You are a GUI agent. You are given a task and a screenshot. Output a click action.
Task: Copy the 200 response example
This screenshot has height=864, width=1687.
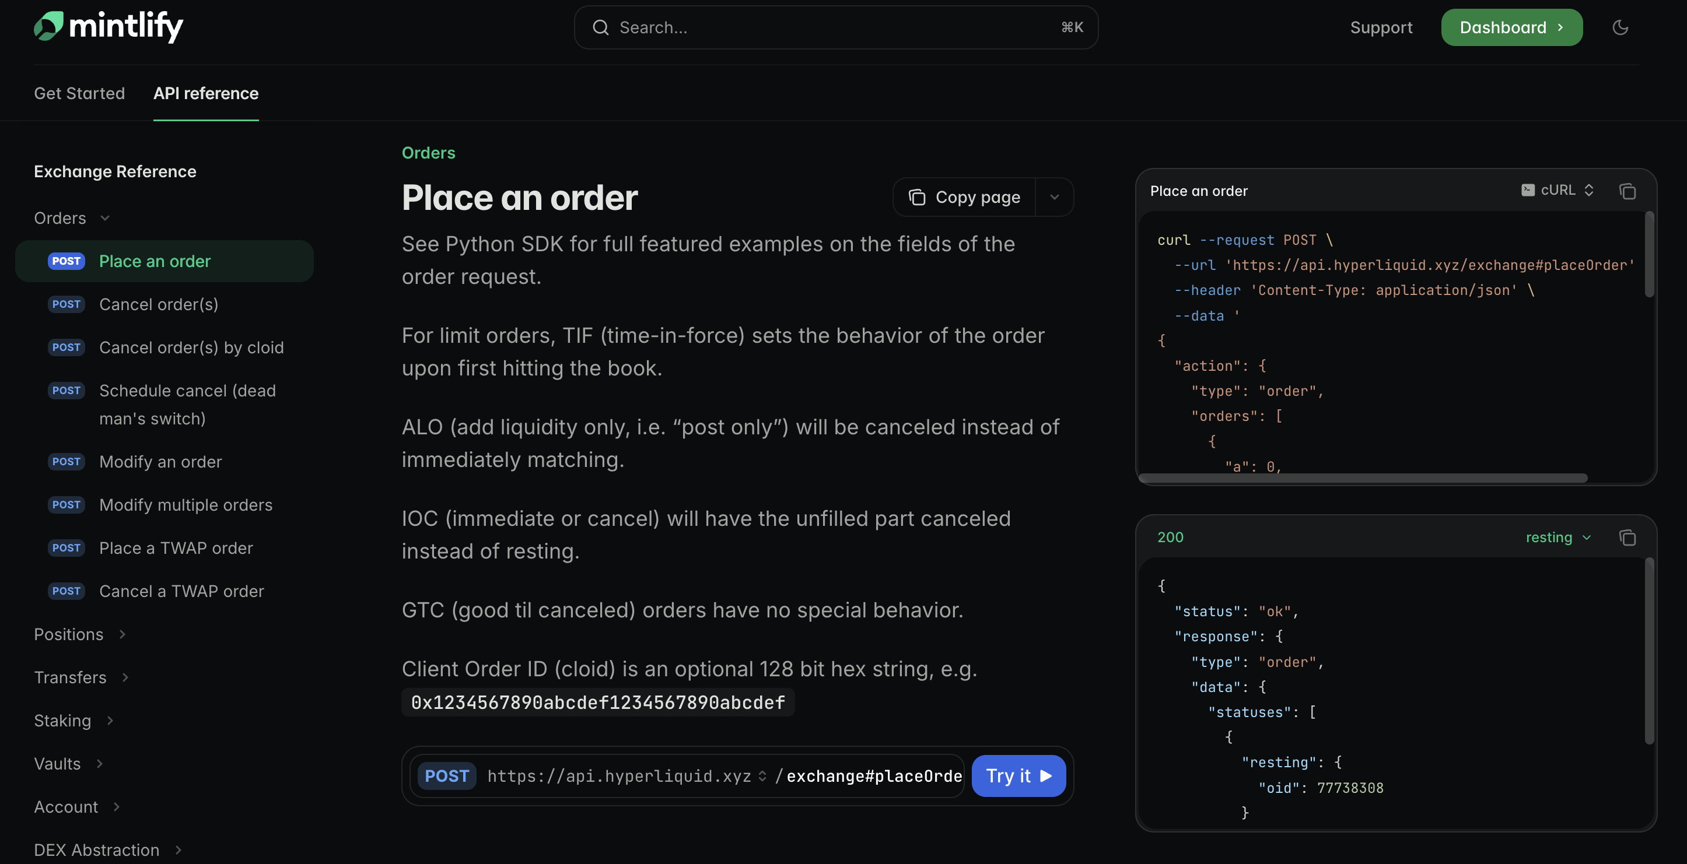click(1627, 538)
